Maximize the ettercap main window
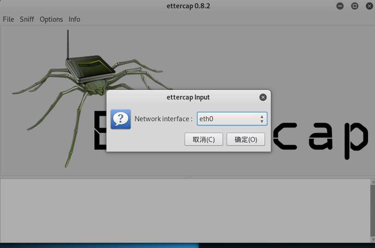The image size is (375, 248). [354, 6]
